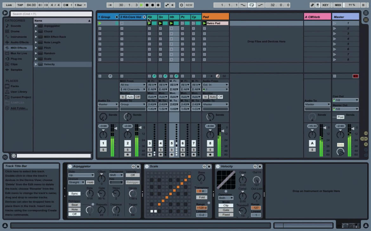This screenshot has height=231, width=371.
Task: Toggle the KEY map mode button
Action: [x=325, y=5]
